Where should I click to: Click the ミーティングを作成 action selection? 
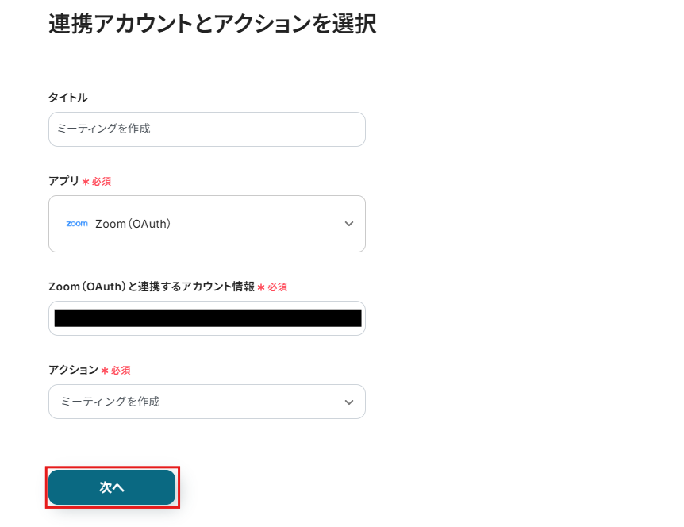tap(110, 402)
